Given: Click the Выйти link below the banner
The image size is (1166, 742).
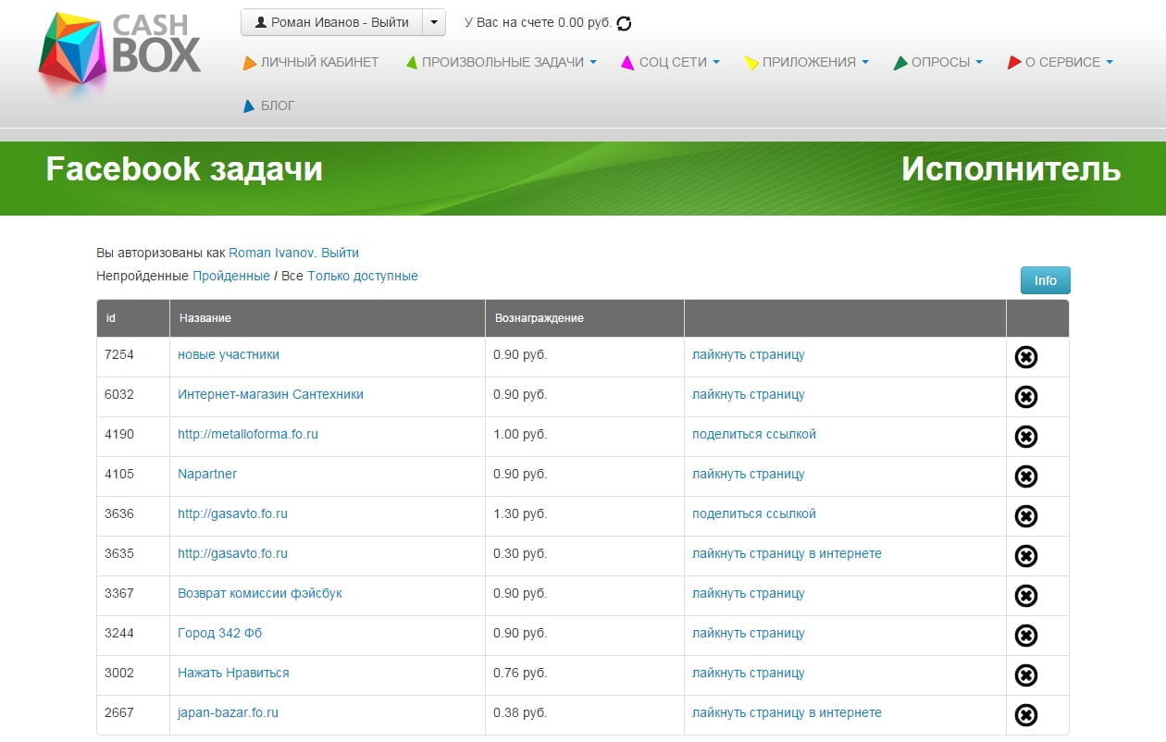Looking at the screenshot, I should pyautogui.click(x=340, y=253).
